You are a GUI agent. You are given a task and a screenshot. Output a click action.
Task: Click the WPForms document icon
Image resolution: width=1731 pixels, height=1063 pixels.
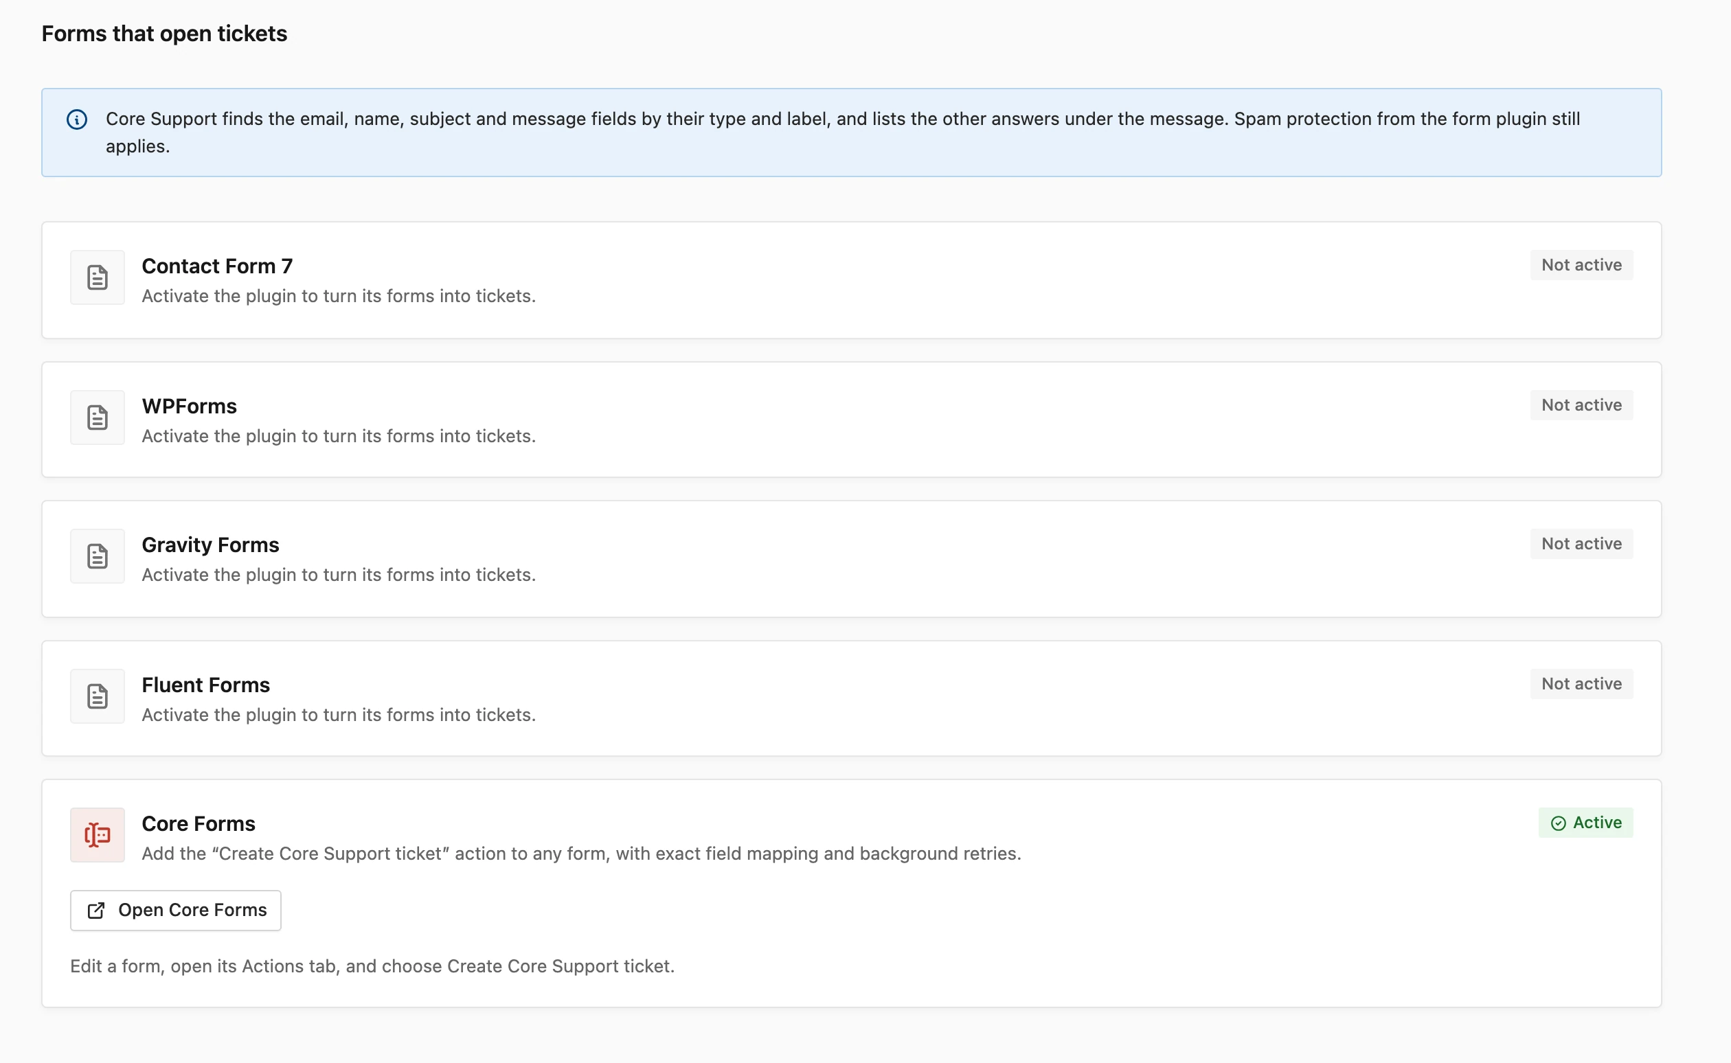[x=97, y=417]
